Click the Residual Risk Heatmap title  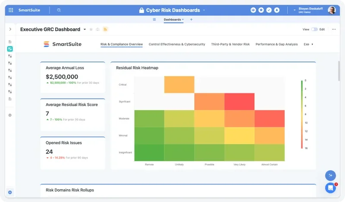tap(137, 68)
